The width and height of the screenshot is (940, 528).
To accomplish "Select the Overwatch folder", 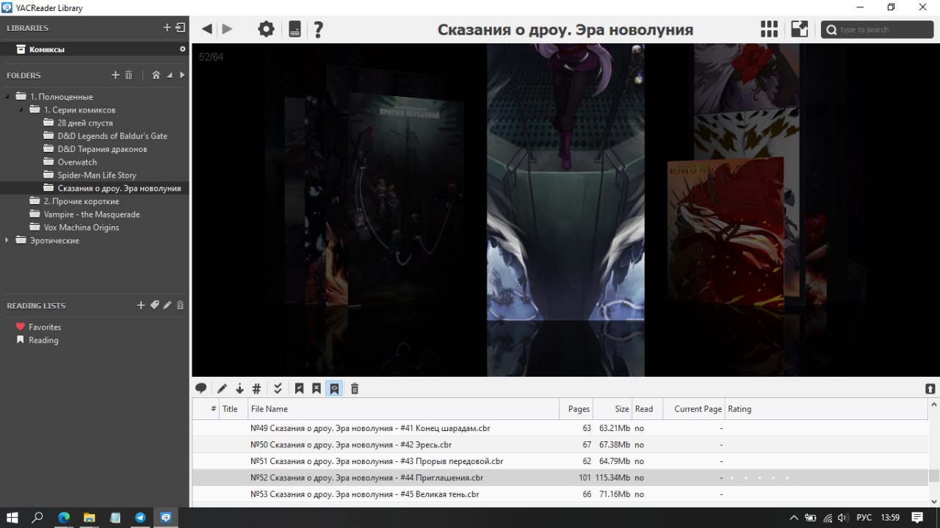I will pos(77,162).
